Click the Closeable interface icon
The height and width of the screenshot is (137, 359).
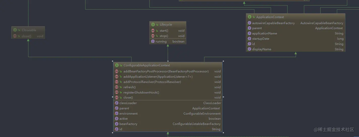click(15, 30)
